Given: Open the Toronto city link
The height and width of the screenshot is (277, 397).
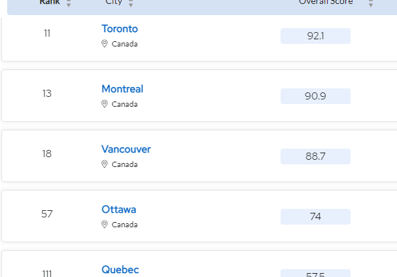Looking at the screenshot, I should tap(120, 29).
